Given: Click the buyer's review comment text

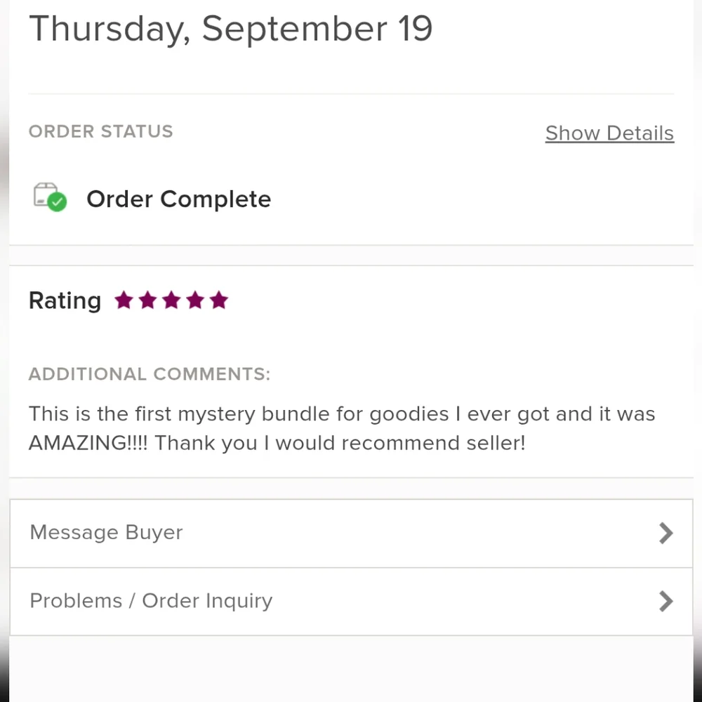Looking at the screenshot, I should (x=342, y=428).
